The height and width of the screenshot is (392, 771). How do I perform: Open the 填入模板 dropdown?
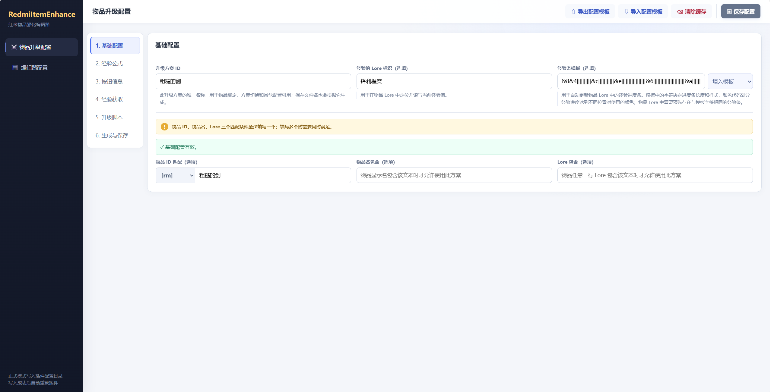click(730, 81)
